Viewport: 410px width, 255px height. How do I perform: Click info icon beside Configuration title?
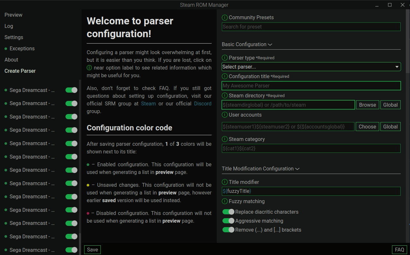point(225,77)
